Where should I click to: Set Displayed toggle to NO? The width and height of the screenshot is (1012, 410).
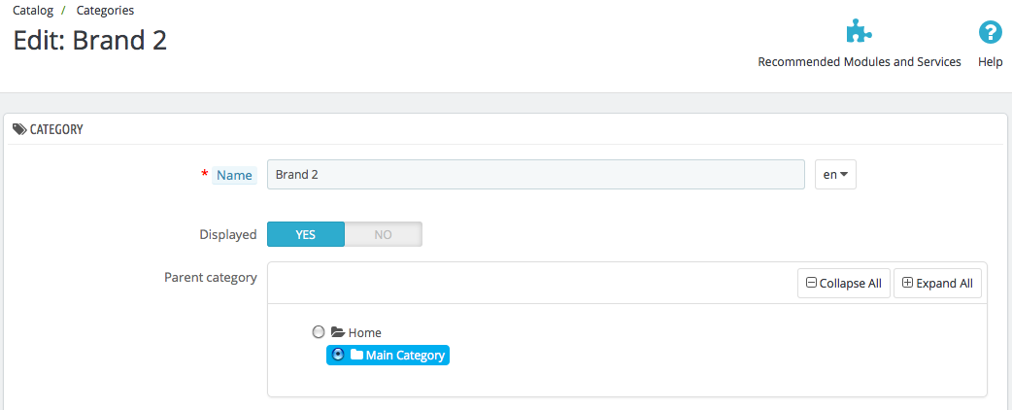click(x=384, y=234)
